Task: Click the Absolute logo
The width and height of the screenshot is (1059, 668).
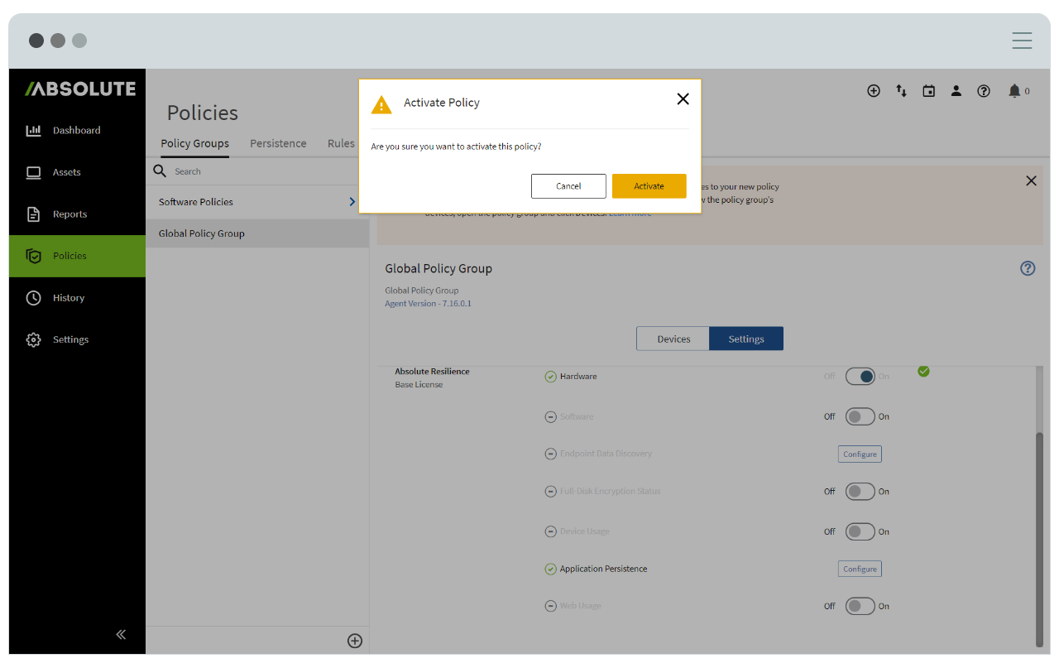Action: (x=80, y=89)
